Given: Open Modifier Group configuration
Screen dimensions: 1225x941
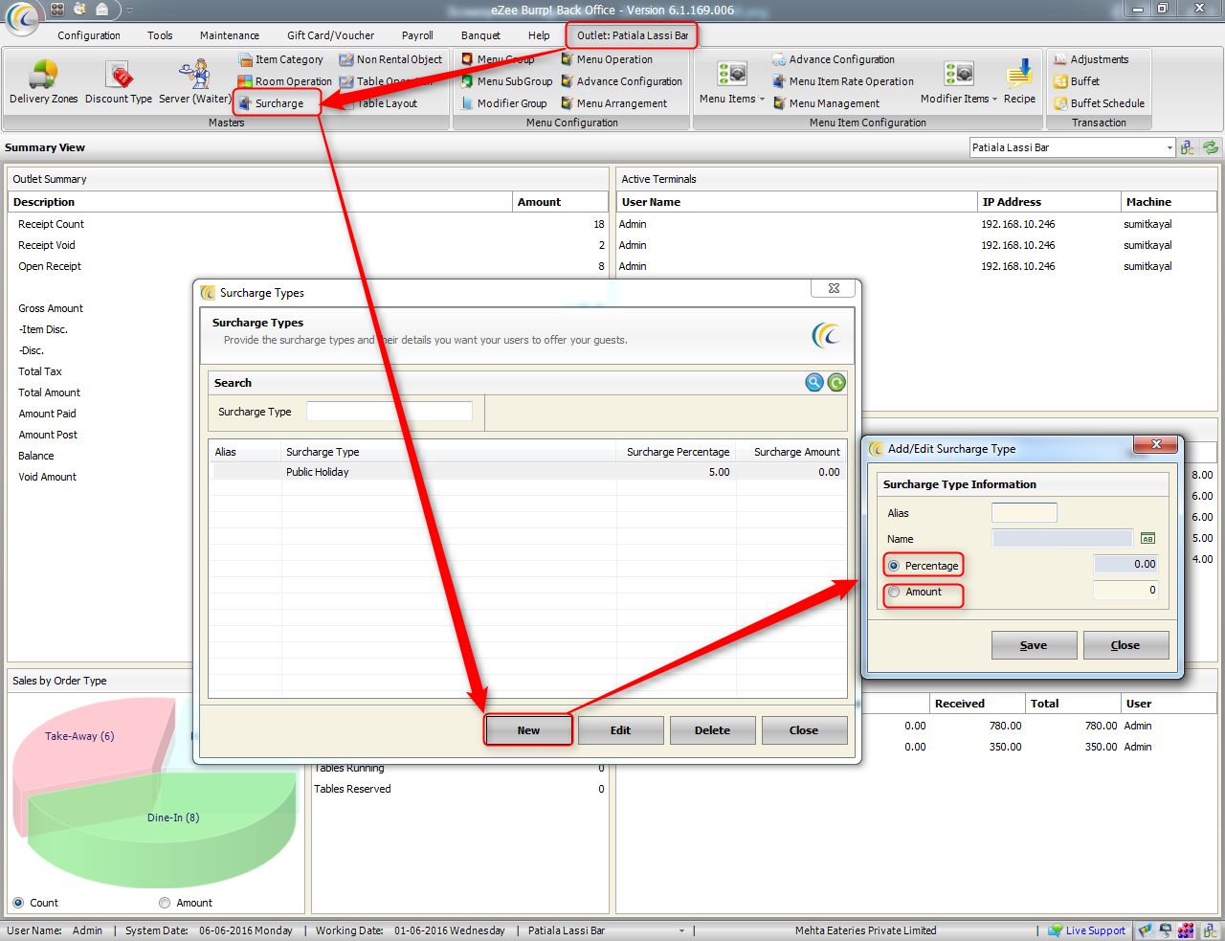Looking at the screenshot, I should (503, 103).
